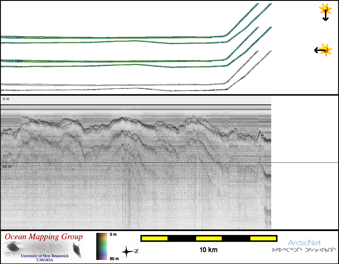Screen dimensions: 339x264
Task: Click the 50 m label beside color legend
Action: (114, 259)
